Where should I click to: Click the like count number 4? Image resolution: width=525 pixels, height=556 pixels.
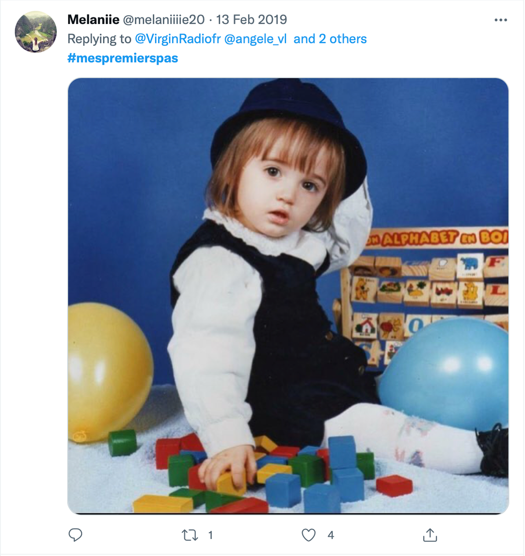[331, 535]
